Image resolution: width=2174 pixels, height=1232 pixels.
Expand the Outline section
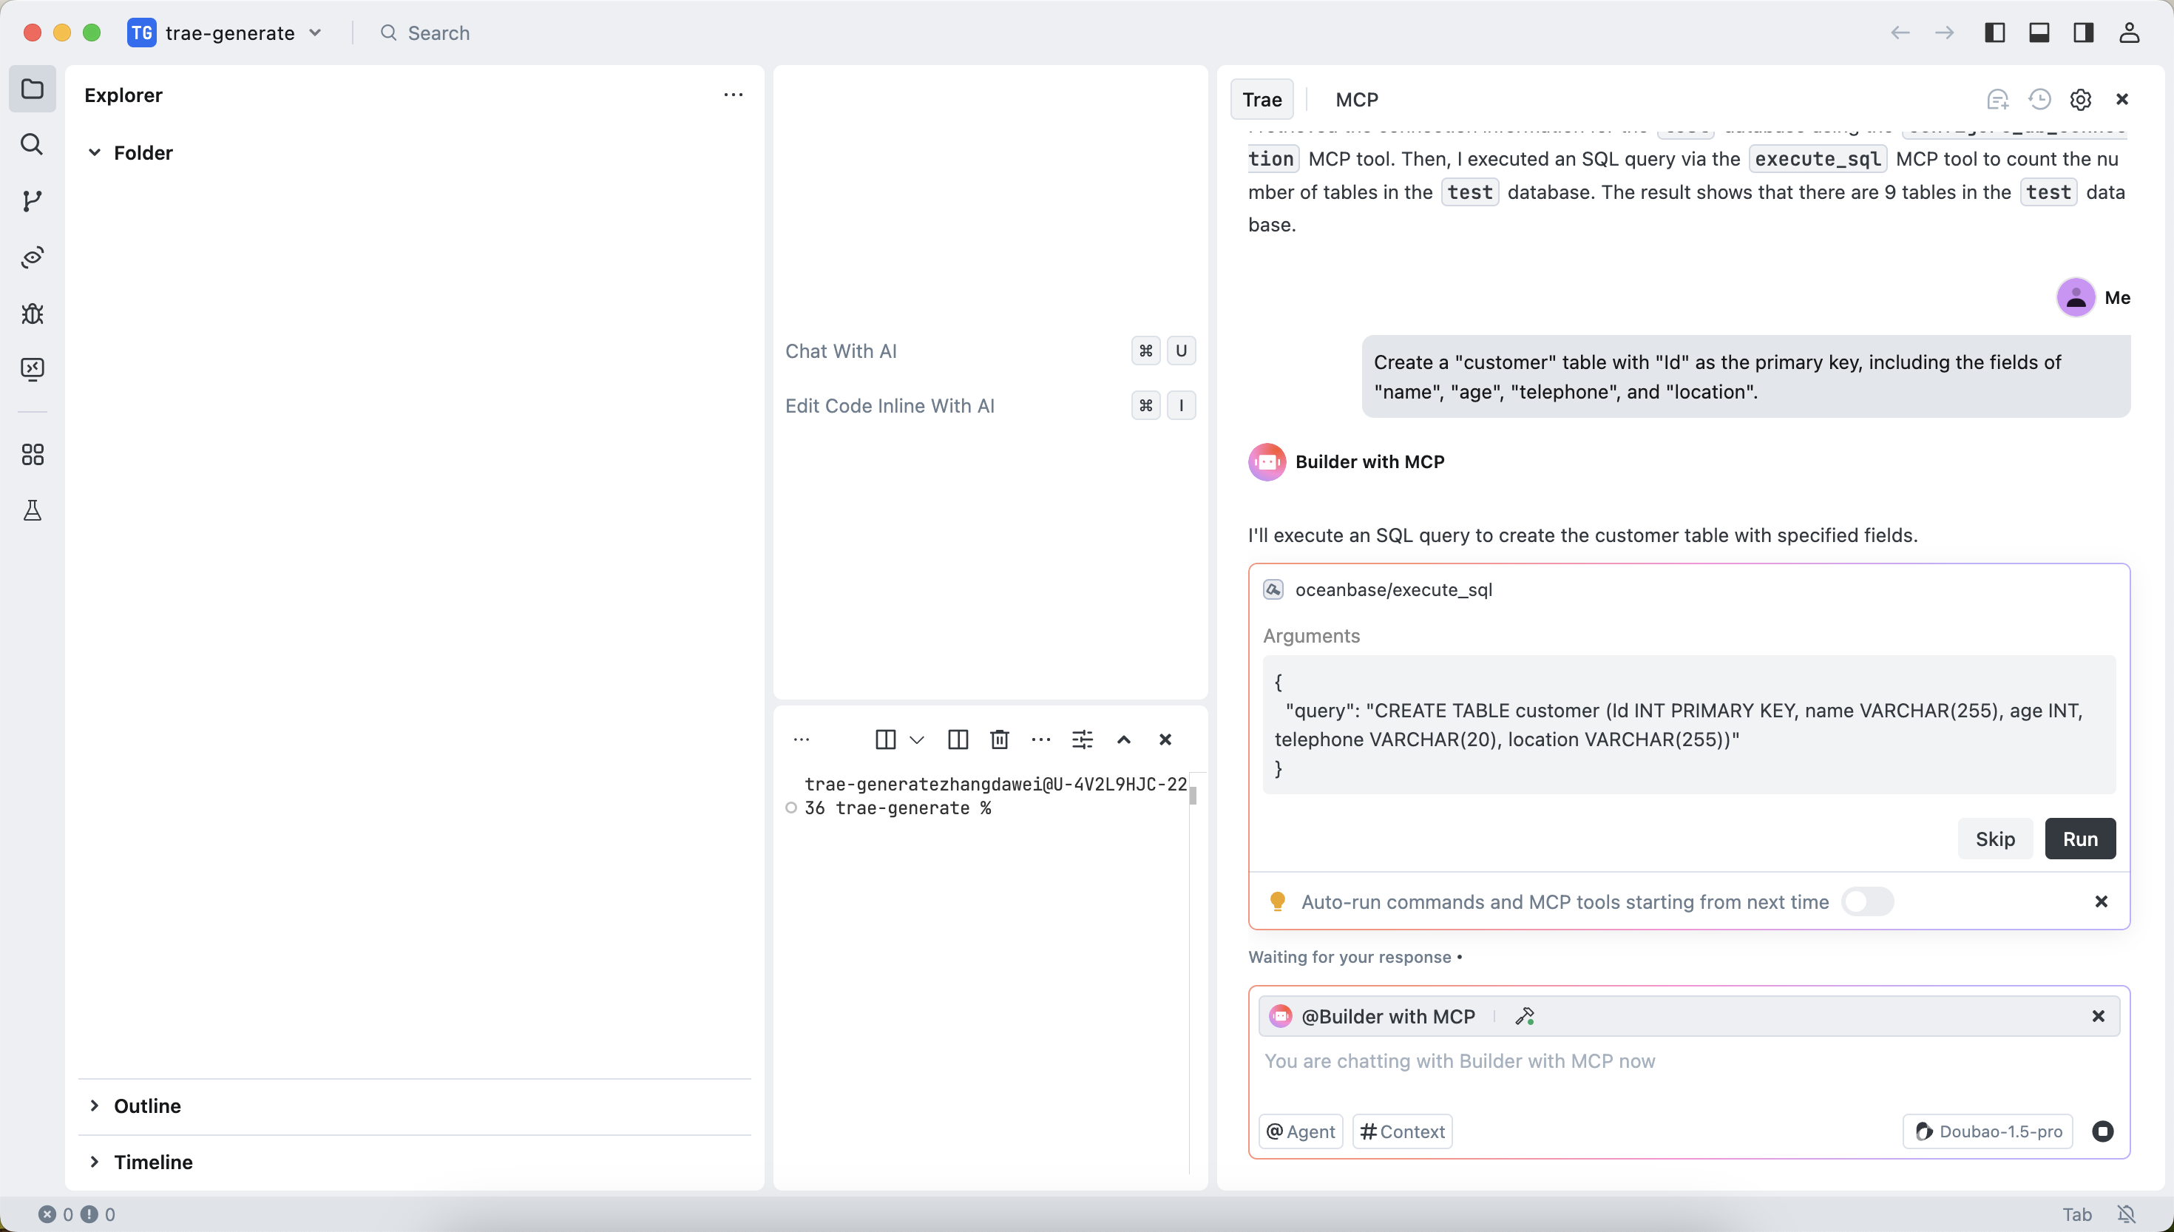point(147,1106)
